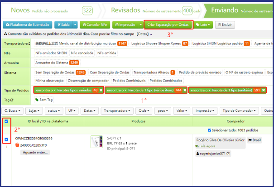Expand the Lote dropdown
Image resolution: width=274 pixels, height=187 pixels.
[203, 24]
